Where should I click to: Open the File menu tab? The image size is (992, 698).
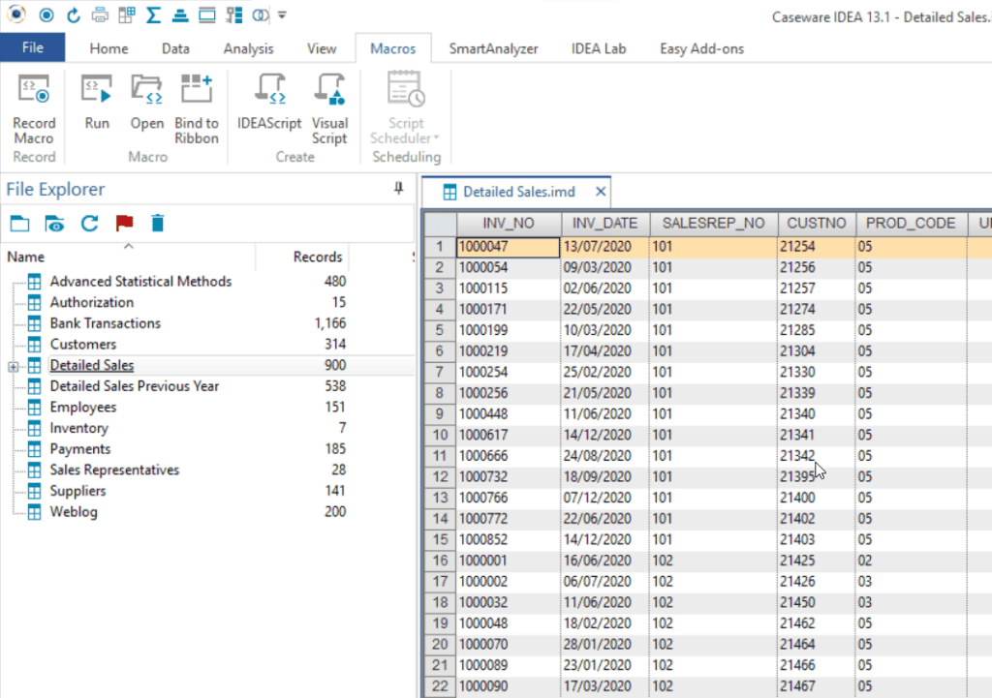[x=33, y=47]
